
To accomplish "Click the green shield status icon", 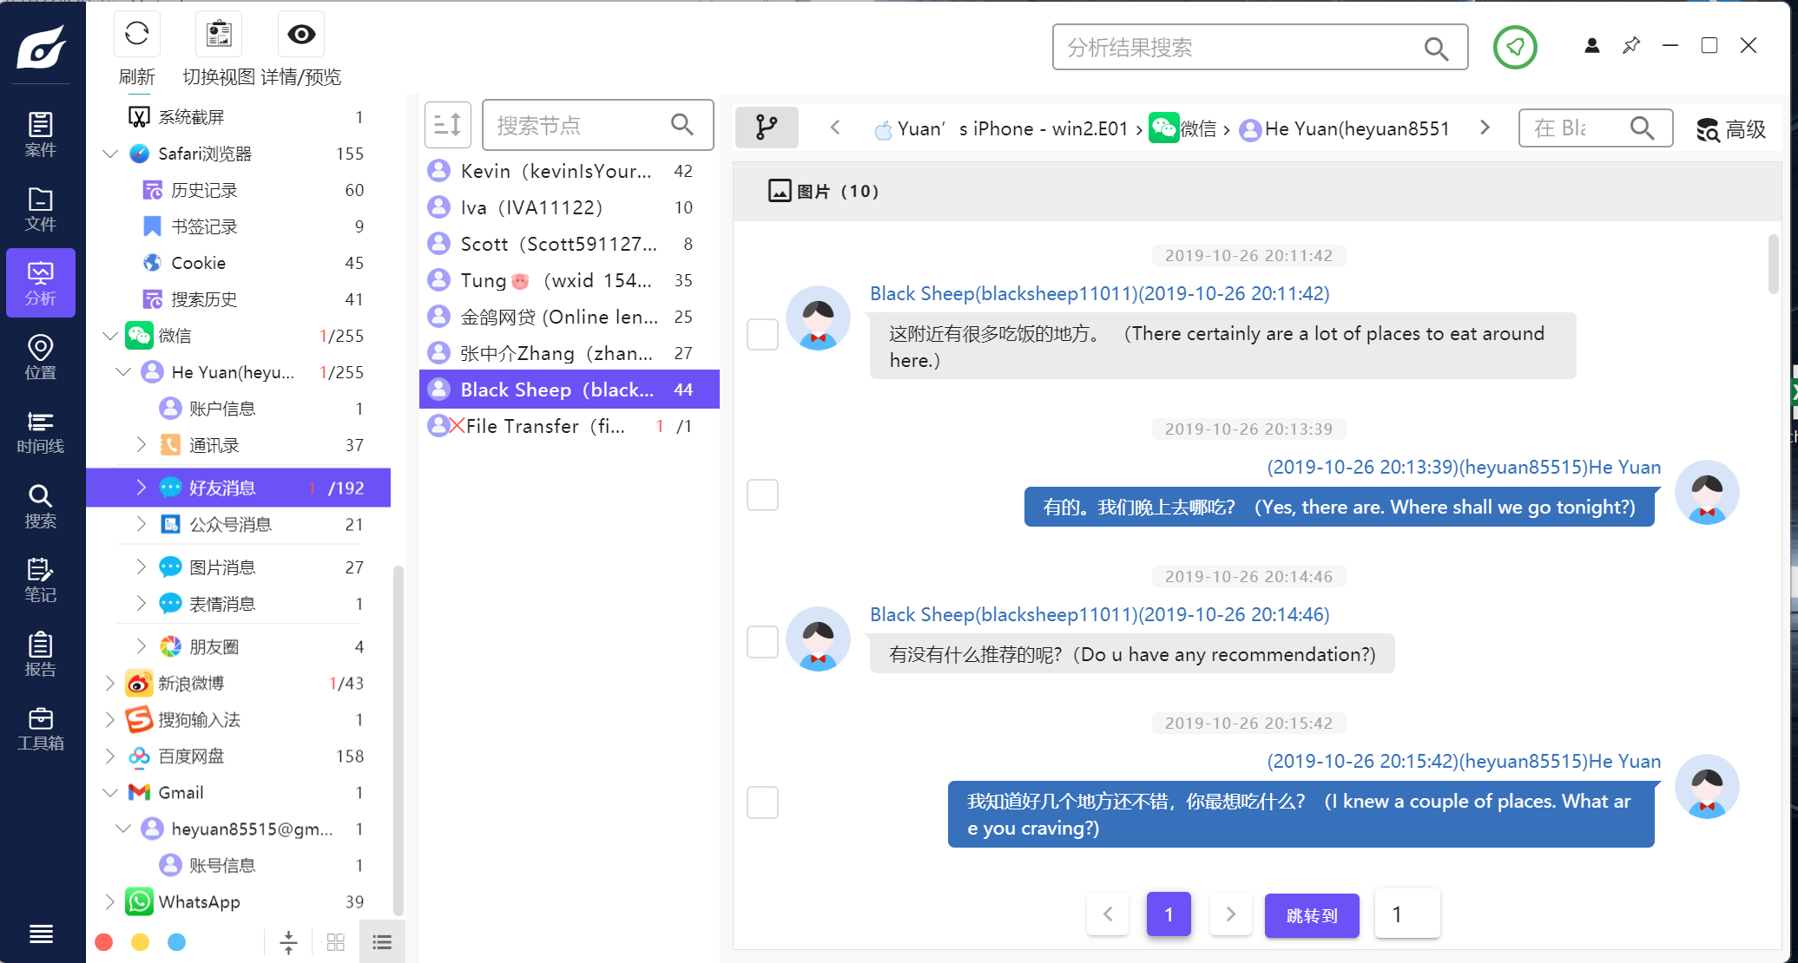I will pos(1515,47).
